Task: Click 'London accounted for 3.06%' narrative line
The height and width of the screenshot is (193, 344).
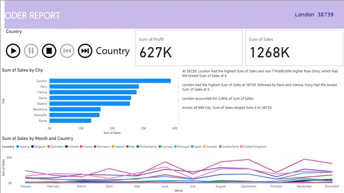Action: [x=218, y=99]
